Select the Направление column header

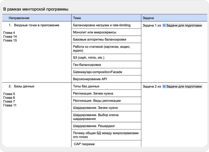point(37,18)
